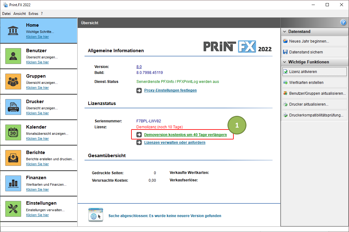Click 'Klicken Sie hier' under Berichte
Screen dimensions: 349x232
[x=37, y=164]
